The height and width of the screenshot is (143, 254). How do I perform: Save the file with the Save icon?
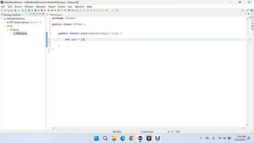8,10
